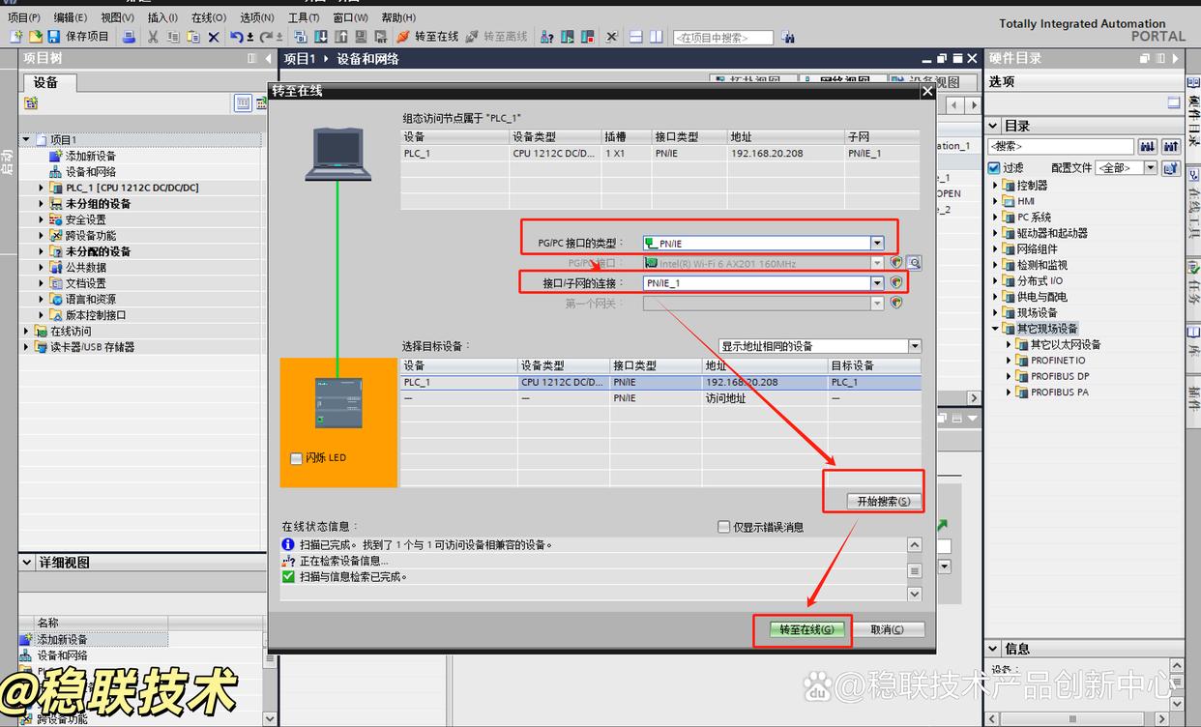Select the HMI catalog folder
This screenshot has height=727, width=1201.
pos(1026,201)
